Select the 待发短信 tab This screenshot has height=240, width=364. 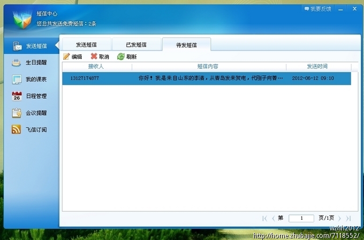(x=187, y=44)
